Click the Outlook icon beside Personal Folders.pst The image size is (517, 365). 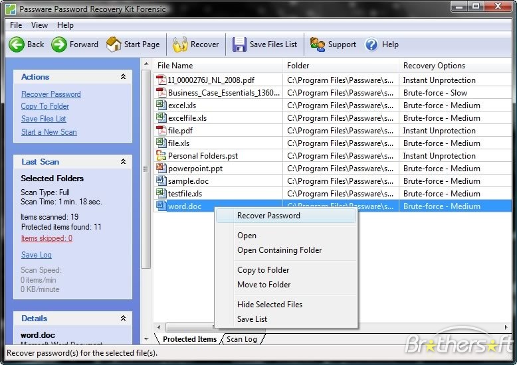161,155
